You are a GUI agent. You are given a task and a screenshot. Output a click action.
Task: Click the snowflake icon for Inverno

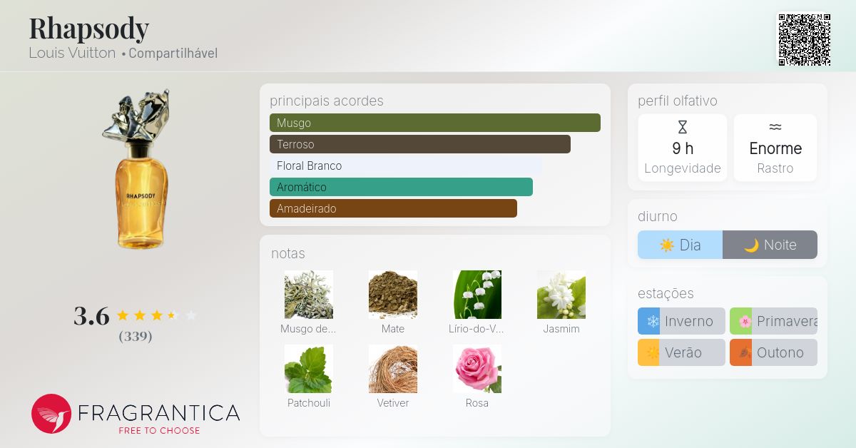(652, 321)
